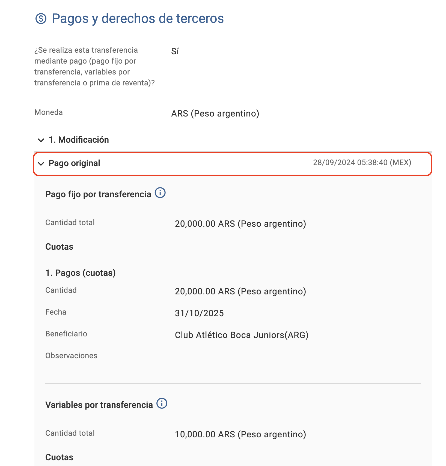Viewport: 446px width, 466px height.
Task: Click the Pagos y derechos de terceros heading
Action: [x=138, y=19]
